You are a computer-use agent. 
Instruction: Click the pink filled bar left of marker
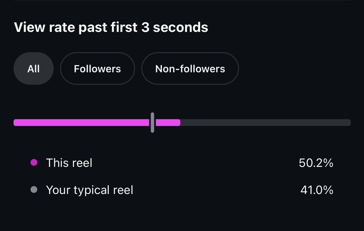point(81,123)
